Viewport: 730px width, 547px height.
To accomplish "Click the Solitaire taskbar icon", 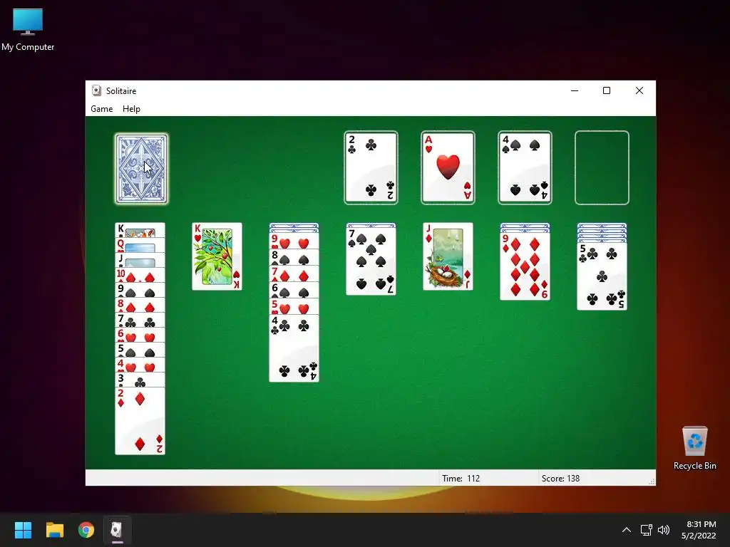I will coord(118,530).
